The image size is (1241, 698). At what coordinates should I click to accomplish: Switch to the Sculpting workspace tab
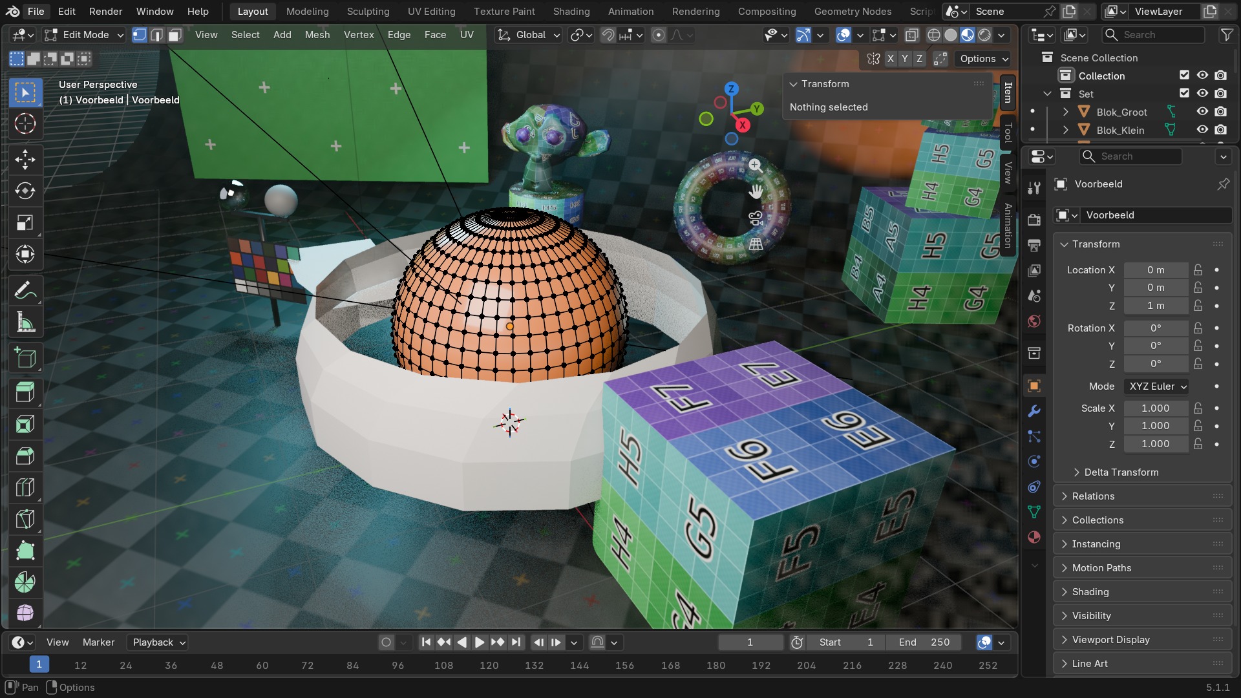368,11
